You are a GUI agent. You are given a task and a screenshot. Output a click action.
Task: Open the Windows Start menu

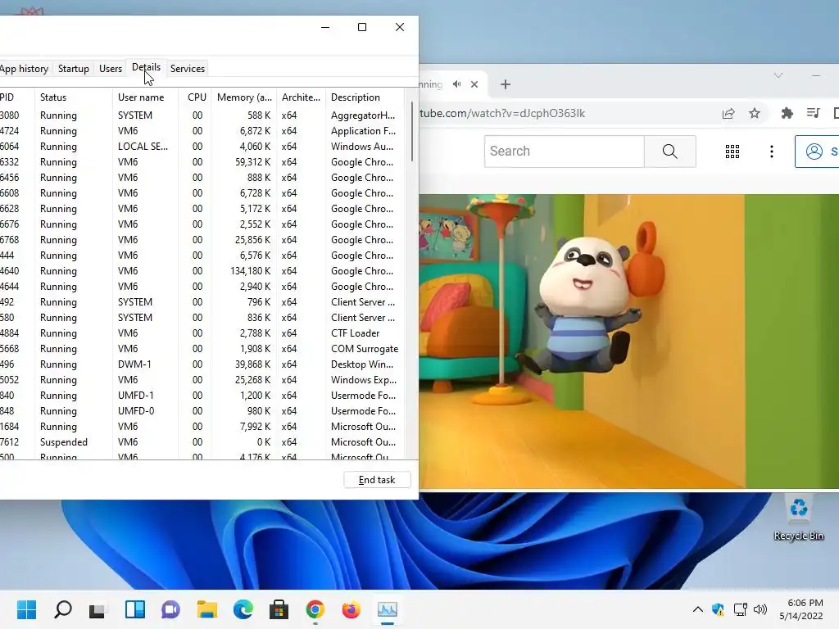tap(27, 609)
